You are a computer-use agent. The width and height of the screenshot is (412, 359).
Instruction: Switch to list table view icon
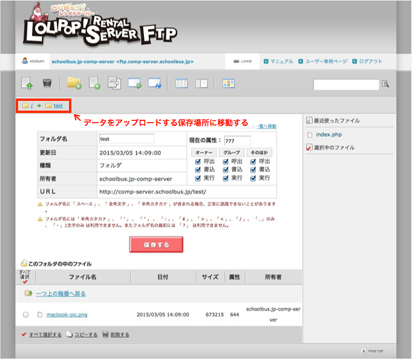coord(181,83)
